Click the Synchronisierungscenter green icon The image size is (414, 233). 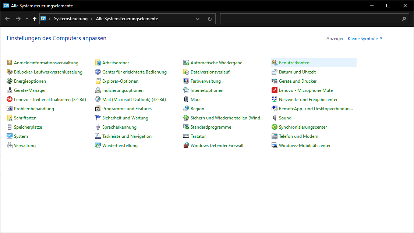275,127
